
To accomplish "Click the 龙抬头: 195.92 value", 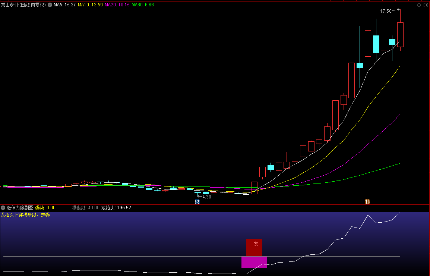I will click(116, 208).
